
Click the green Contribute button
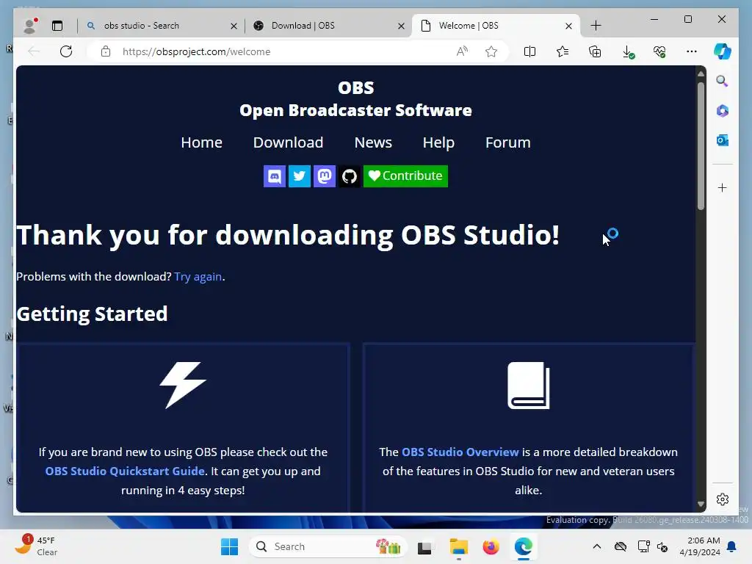(x=405, y=176)
